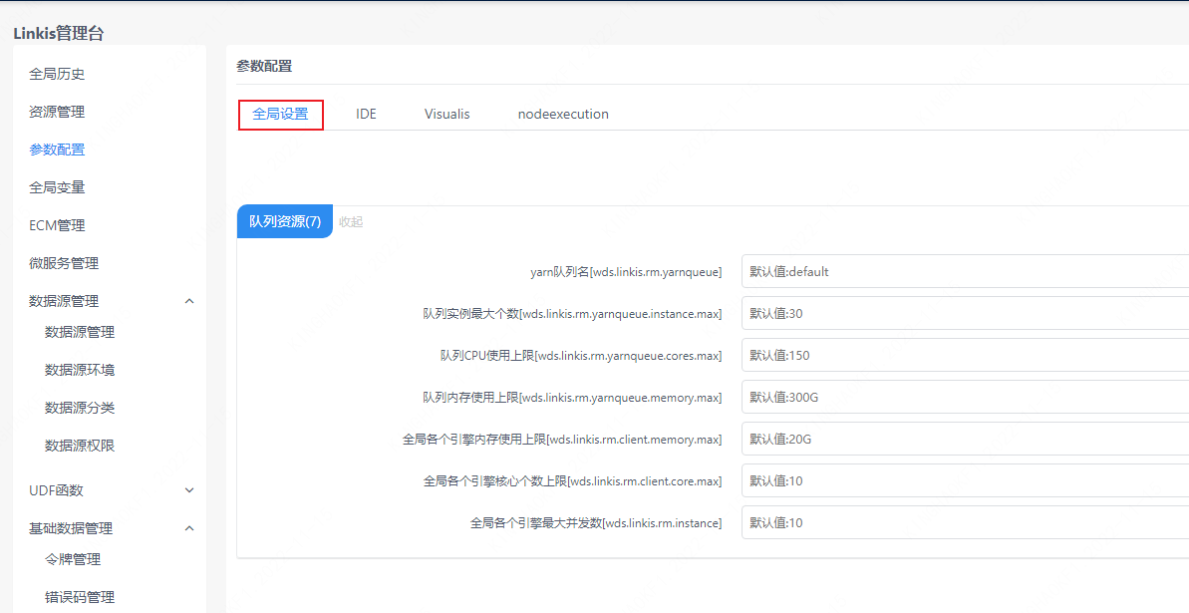Open the IDE tab
The height and width of the screenshot is (613, 1189).
[x=366, y=115]
